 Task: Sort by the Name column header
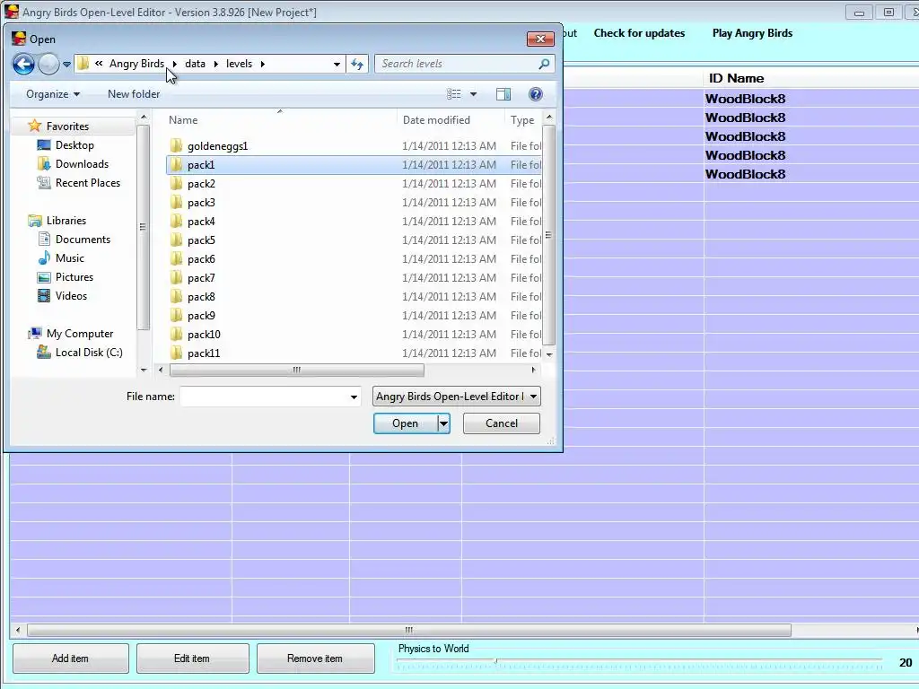click(183, 120)
